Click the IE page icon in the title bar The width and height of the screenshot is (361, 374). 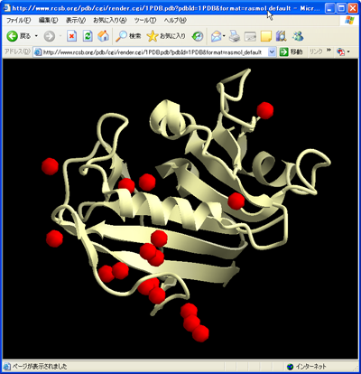coord(7,8)
